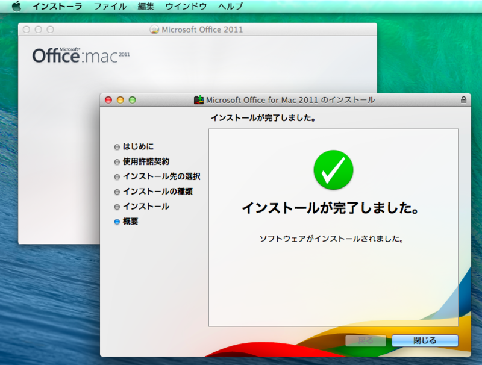
Task: Click the disc icon in Microsoft Office 2011 title
Action: point(154,30)
